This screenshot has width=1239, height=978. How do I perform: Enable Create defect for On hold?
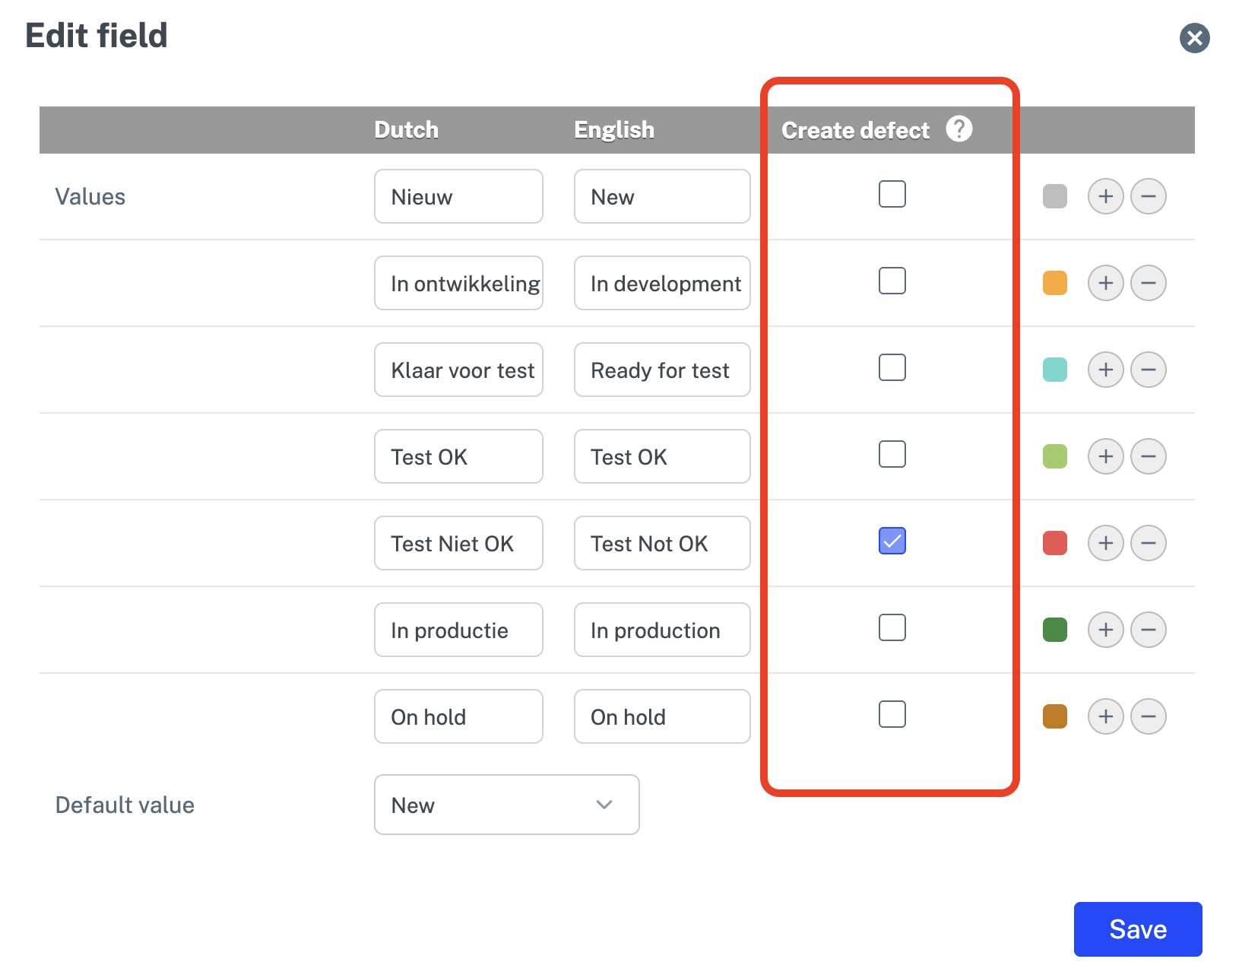point(892,714)
